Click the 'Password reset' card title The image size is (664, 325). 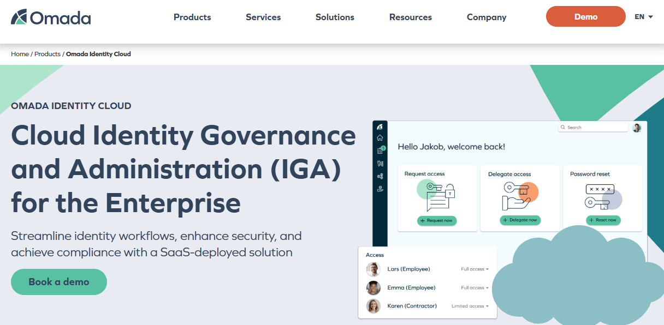click(x=590, y=174)
